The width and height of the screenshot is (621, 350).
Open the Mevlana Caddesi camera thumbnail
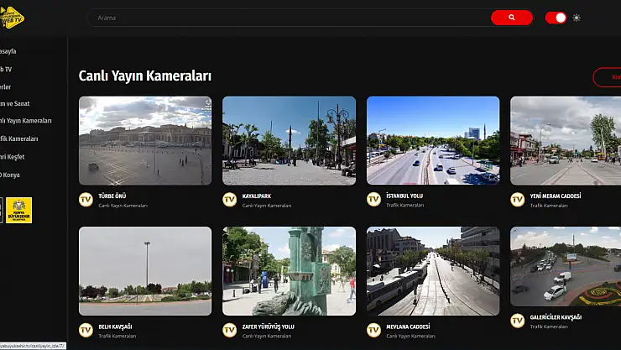tap(433, 271)
